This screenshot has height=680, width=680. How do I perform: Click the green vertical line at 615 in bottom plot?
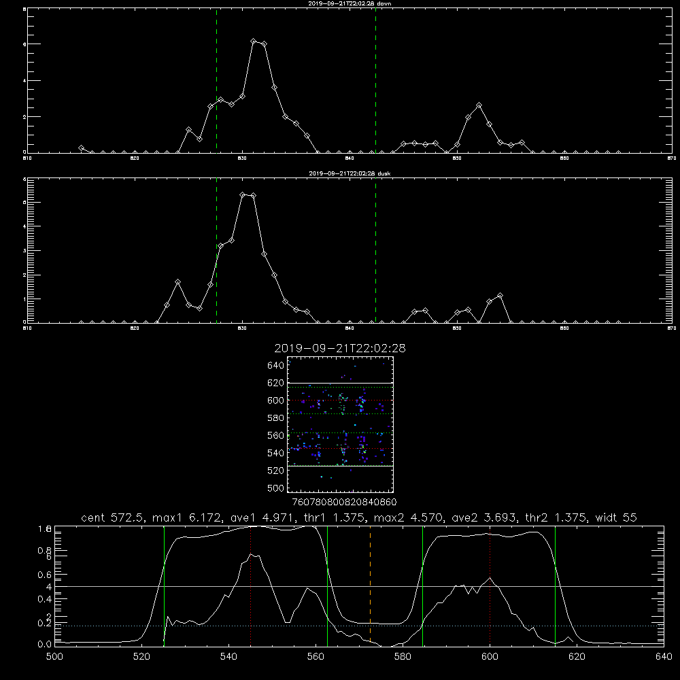pos(555,585)
